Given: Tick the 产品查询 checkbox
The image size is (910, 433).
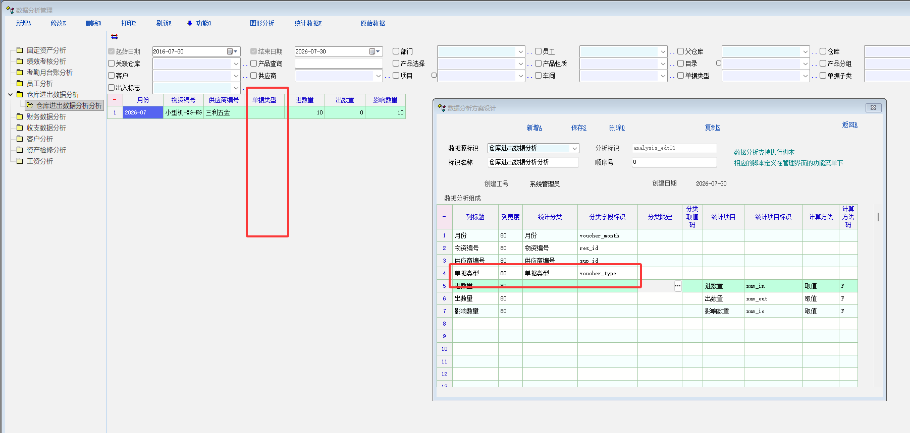Looking at the screenshot, I should (x=254, y=64).
